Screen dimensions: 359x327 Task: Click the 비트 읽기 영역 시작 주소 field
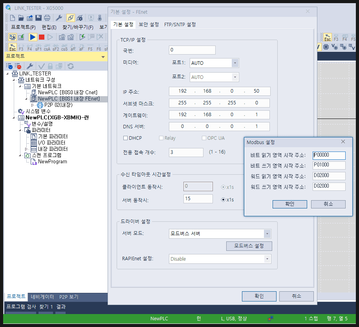(329, 155)
